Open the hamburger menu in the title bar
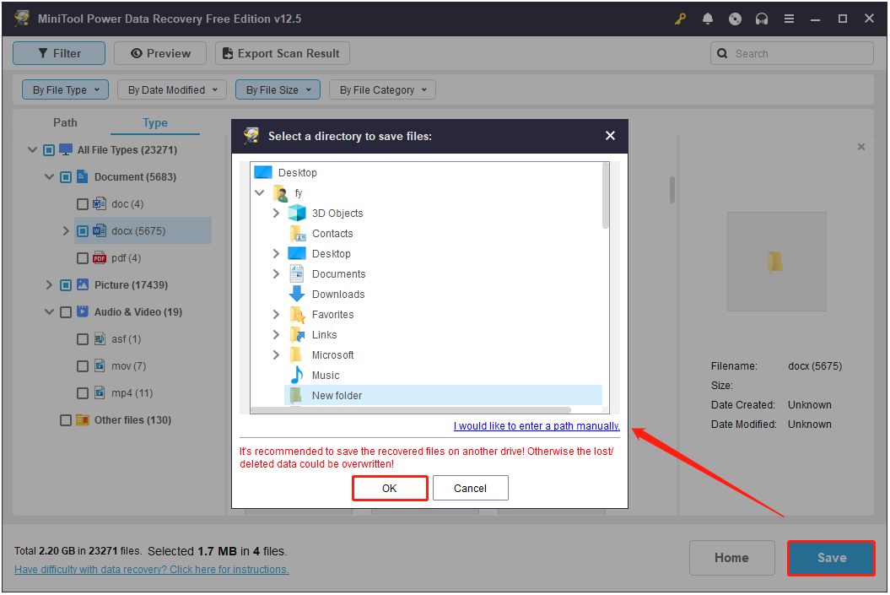The width and height of the screenshot is (890, 595). click(x=789, y=18)
